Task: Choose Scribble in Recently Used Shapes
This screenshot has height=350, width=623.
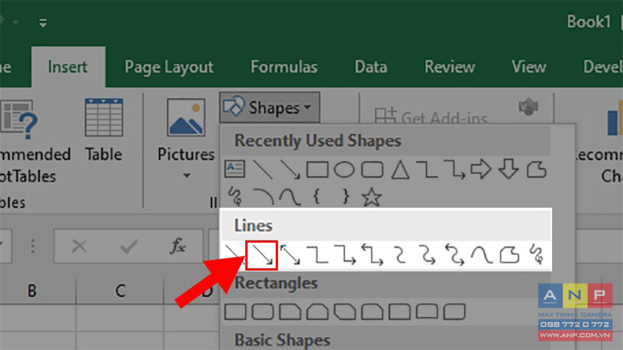Action: pyautogui.click(x=235, y=197)
